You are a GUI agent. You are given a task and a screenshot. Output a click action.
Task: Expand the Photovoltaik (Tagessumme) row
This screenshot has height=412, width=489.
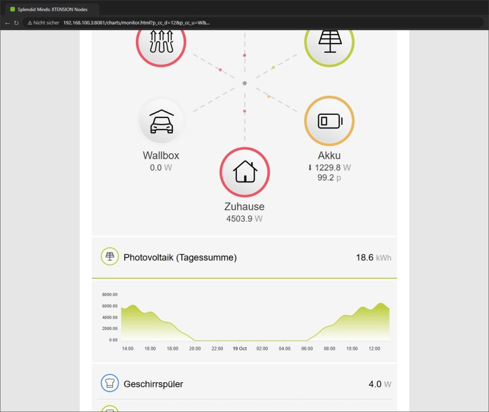pyautogui.click(x=244, y=258)
